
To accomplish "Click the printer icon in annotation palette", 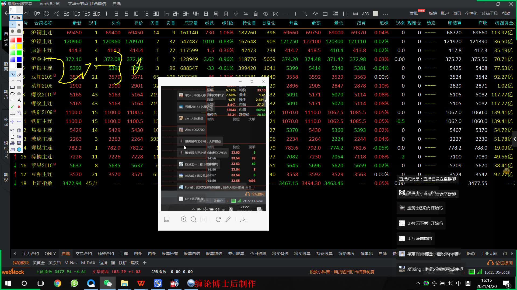I will (12, 143).
